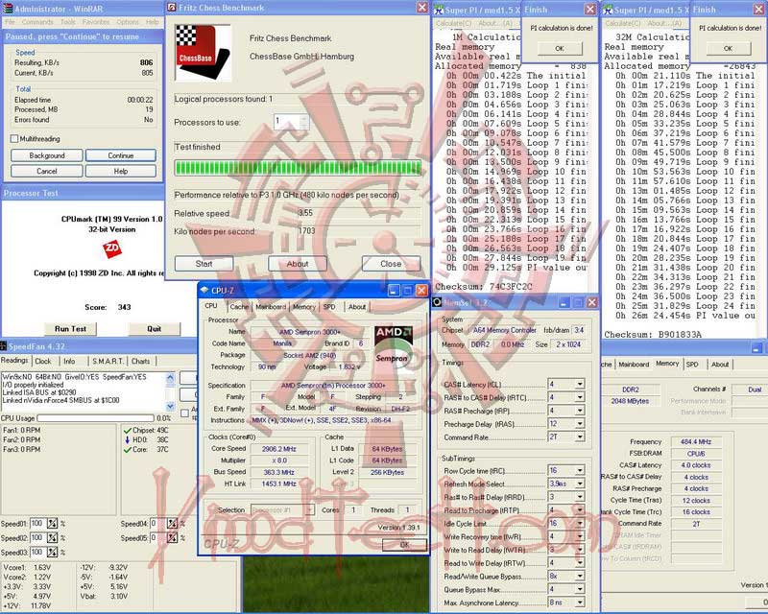Open the About tab in rear CPU-Z window

720,365
